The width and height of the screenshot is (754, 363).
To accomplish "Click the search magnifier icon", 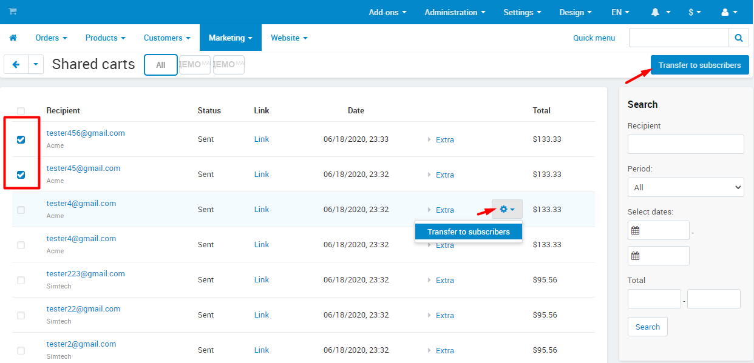I will (x=738, y=38).
